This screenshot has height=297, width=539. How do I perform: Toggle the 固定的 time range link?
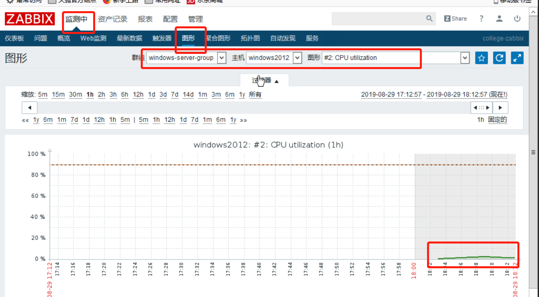[498, 120]
